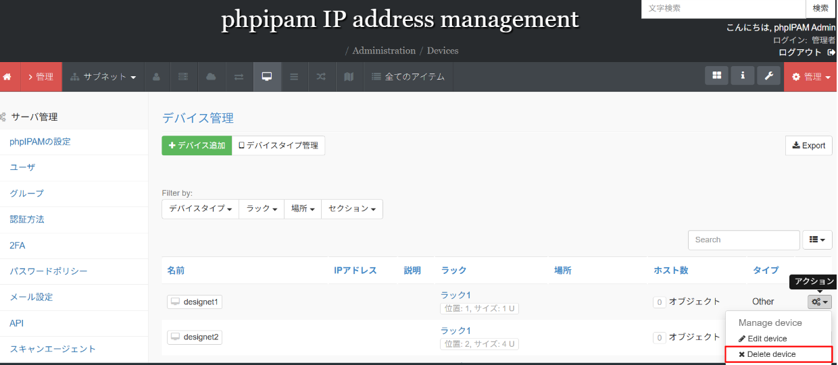Toggle the designet1 gears action dropdown
Screen dimensions: 838x365
coord(820,302)
